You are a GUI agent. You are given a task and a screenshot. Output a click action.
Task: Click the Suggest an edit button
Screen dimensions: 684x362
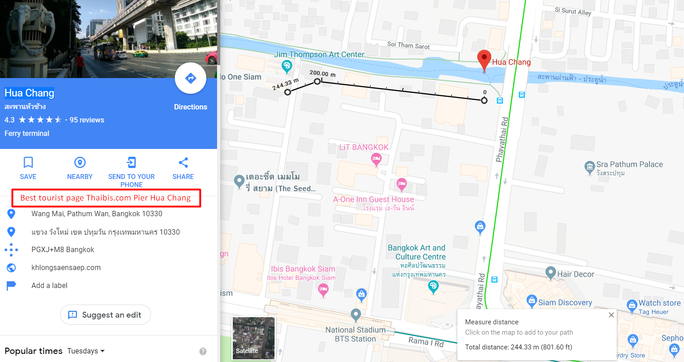coord(106,315)
